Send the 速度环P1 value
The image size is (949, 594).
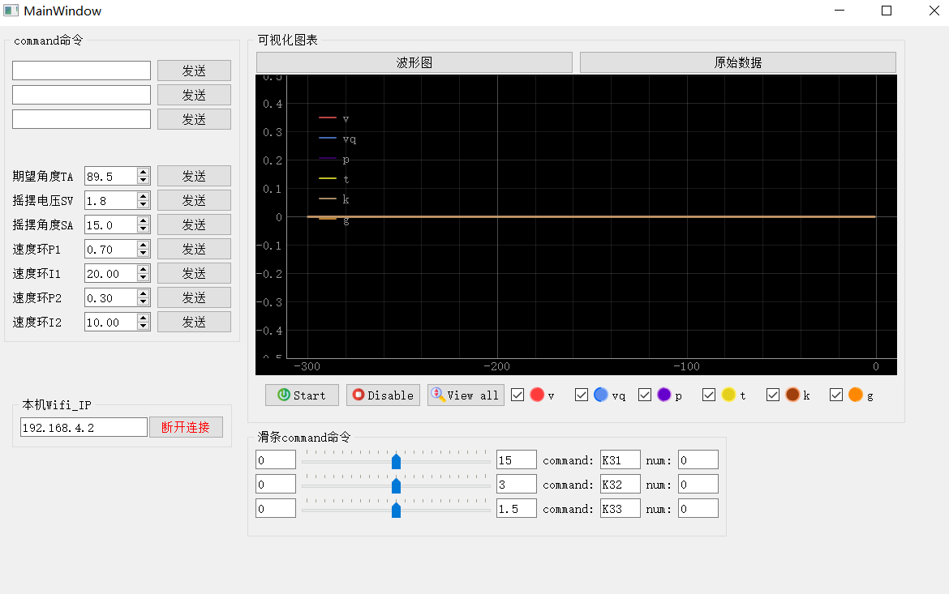[x=195, y=249]
